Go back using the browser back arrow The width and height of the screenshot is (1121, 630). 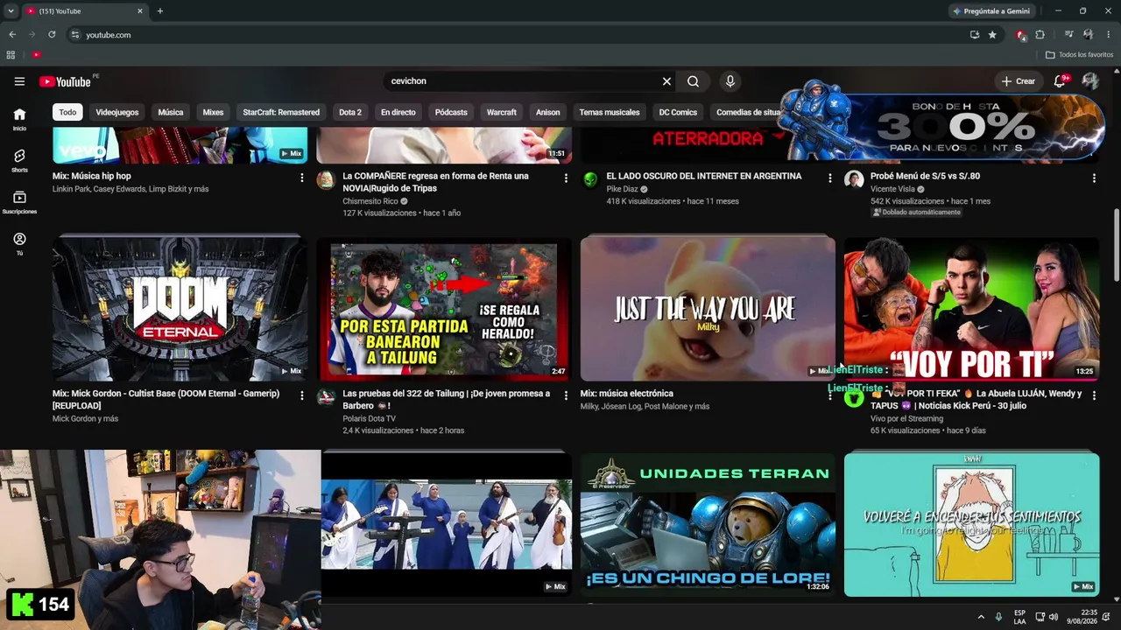point(12,35)
